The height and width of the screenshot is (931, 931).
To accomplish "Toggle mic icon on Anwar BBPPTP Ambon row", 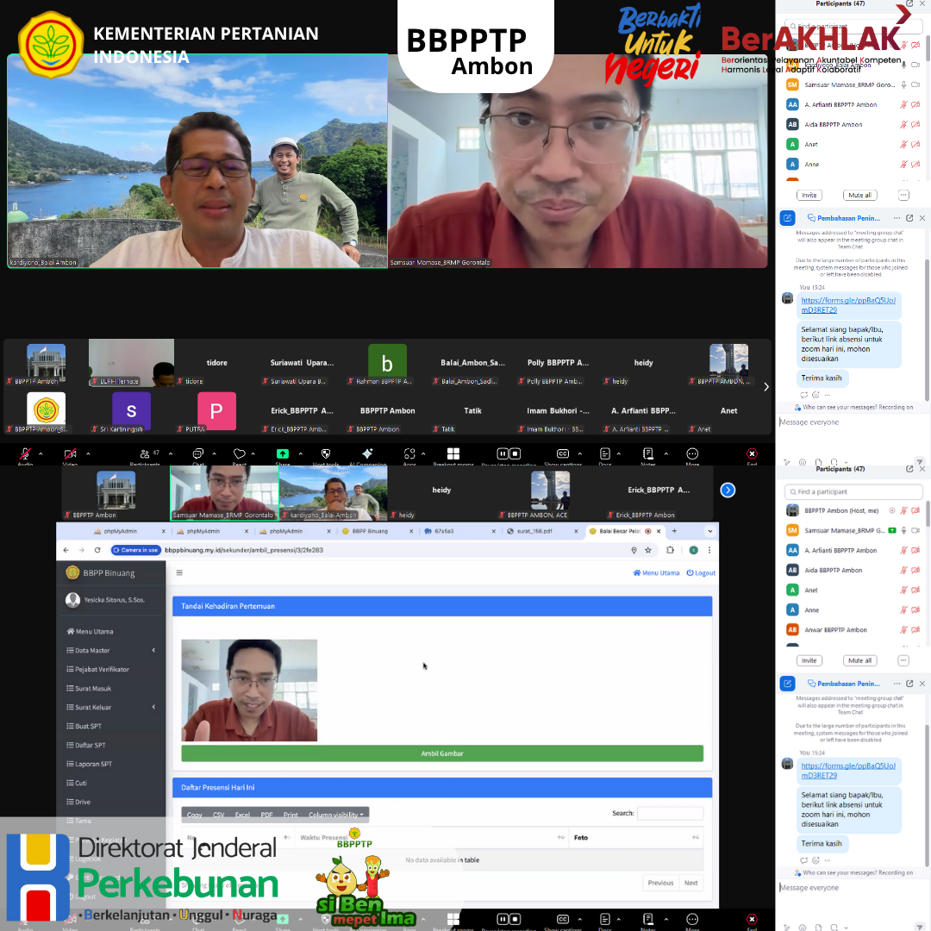I will [x=903, y=630].
